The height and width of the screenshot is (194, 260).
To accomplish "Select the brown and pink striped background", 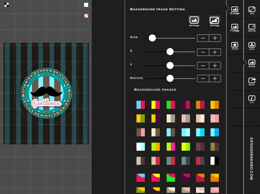I will (141, 132).
